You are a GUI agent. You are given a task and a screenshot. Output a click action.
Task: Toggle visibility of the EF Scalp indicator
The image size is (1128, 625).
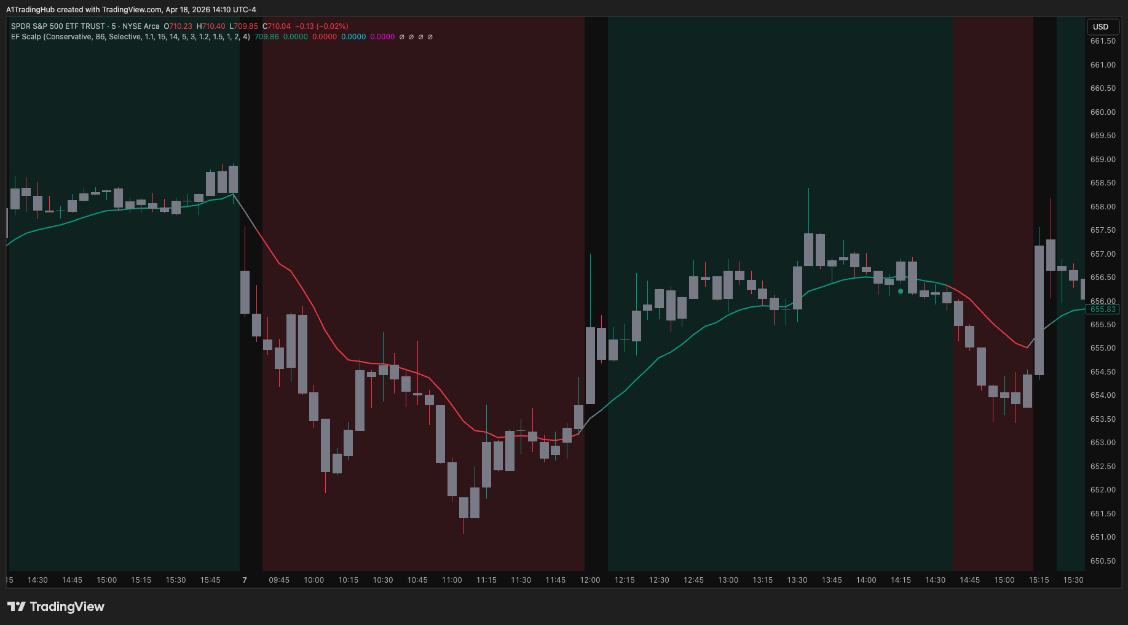click(x=25, y=37)
